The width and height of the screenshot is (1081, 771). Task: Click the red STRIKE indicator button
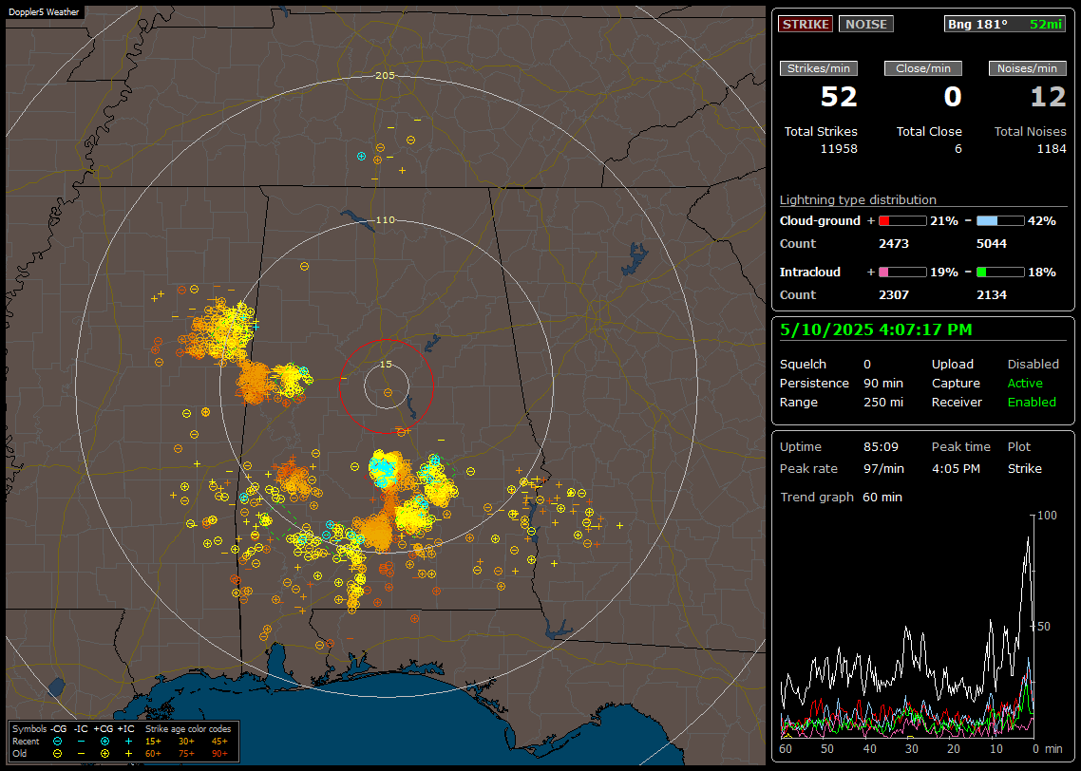(806, 24)
